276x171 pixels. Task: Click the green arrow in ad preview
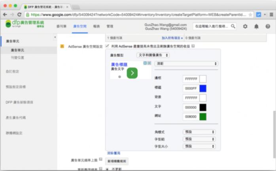click(132, 73)
